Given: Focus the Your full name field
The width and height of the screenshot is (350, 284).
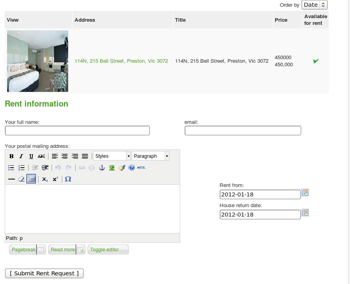Looking at the screenshot, I should point(77,131).
